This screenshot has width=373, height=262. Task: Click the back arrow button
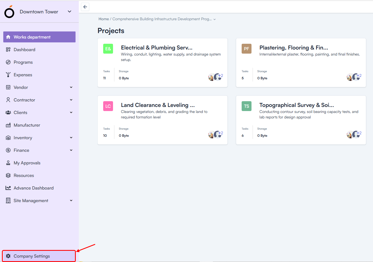[85, 7]
